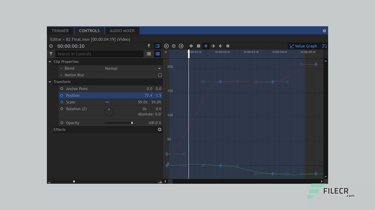Screen dimensions: 375x210
Task: Switch to the CONTROLS tab
Action: coord(89,31)
